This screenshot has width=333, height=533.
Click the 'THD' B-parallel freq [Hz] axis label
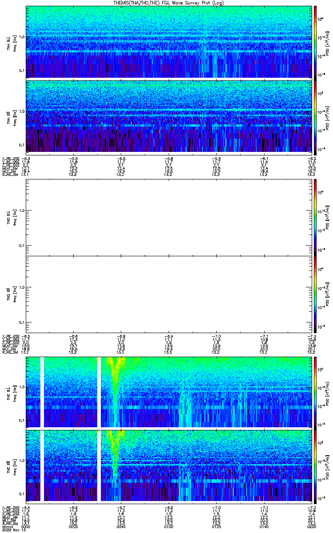[12, 294]
